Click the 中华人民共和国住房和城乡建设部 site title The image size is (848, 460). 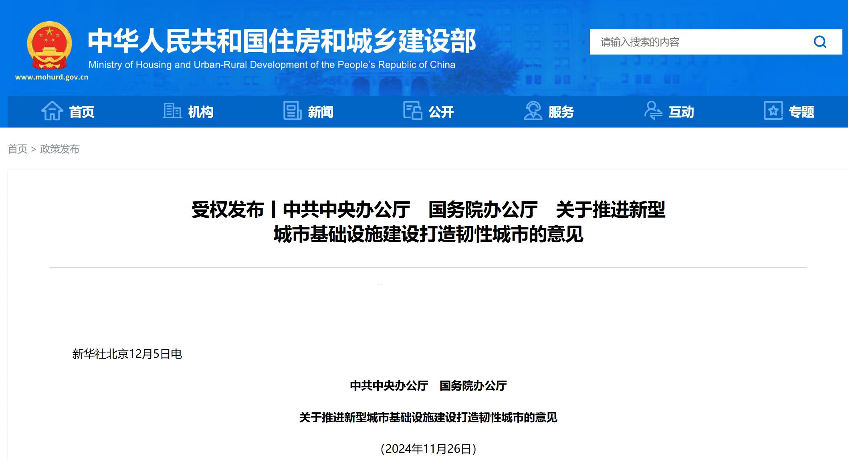click(282, 41)
